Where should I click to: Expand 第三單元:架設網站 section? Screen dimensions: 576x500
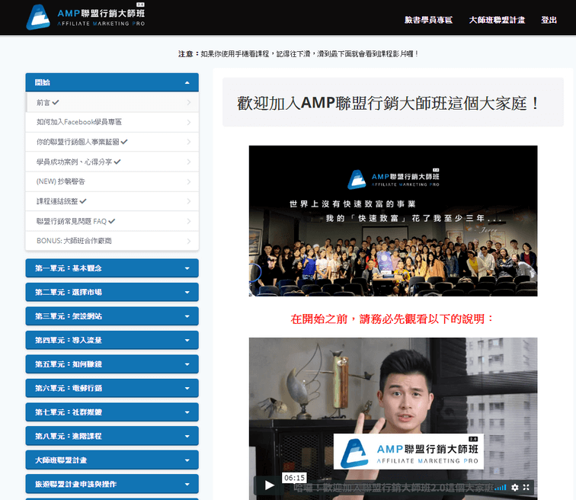tap(112, 316)
